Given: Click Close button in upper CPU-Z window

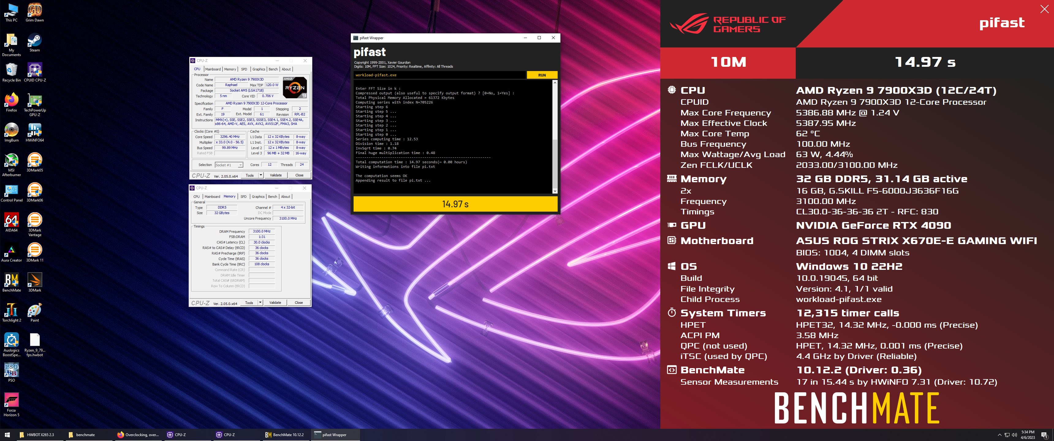Looking at the screenshot, I should [300, 175].
